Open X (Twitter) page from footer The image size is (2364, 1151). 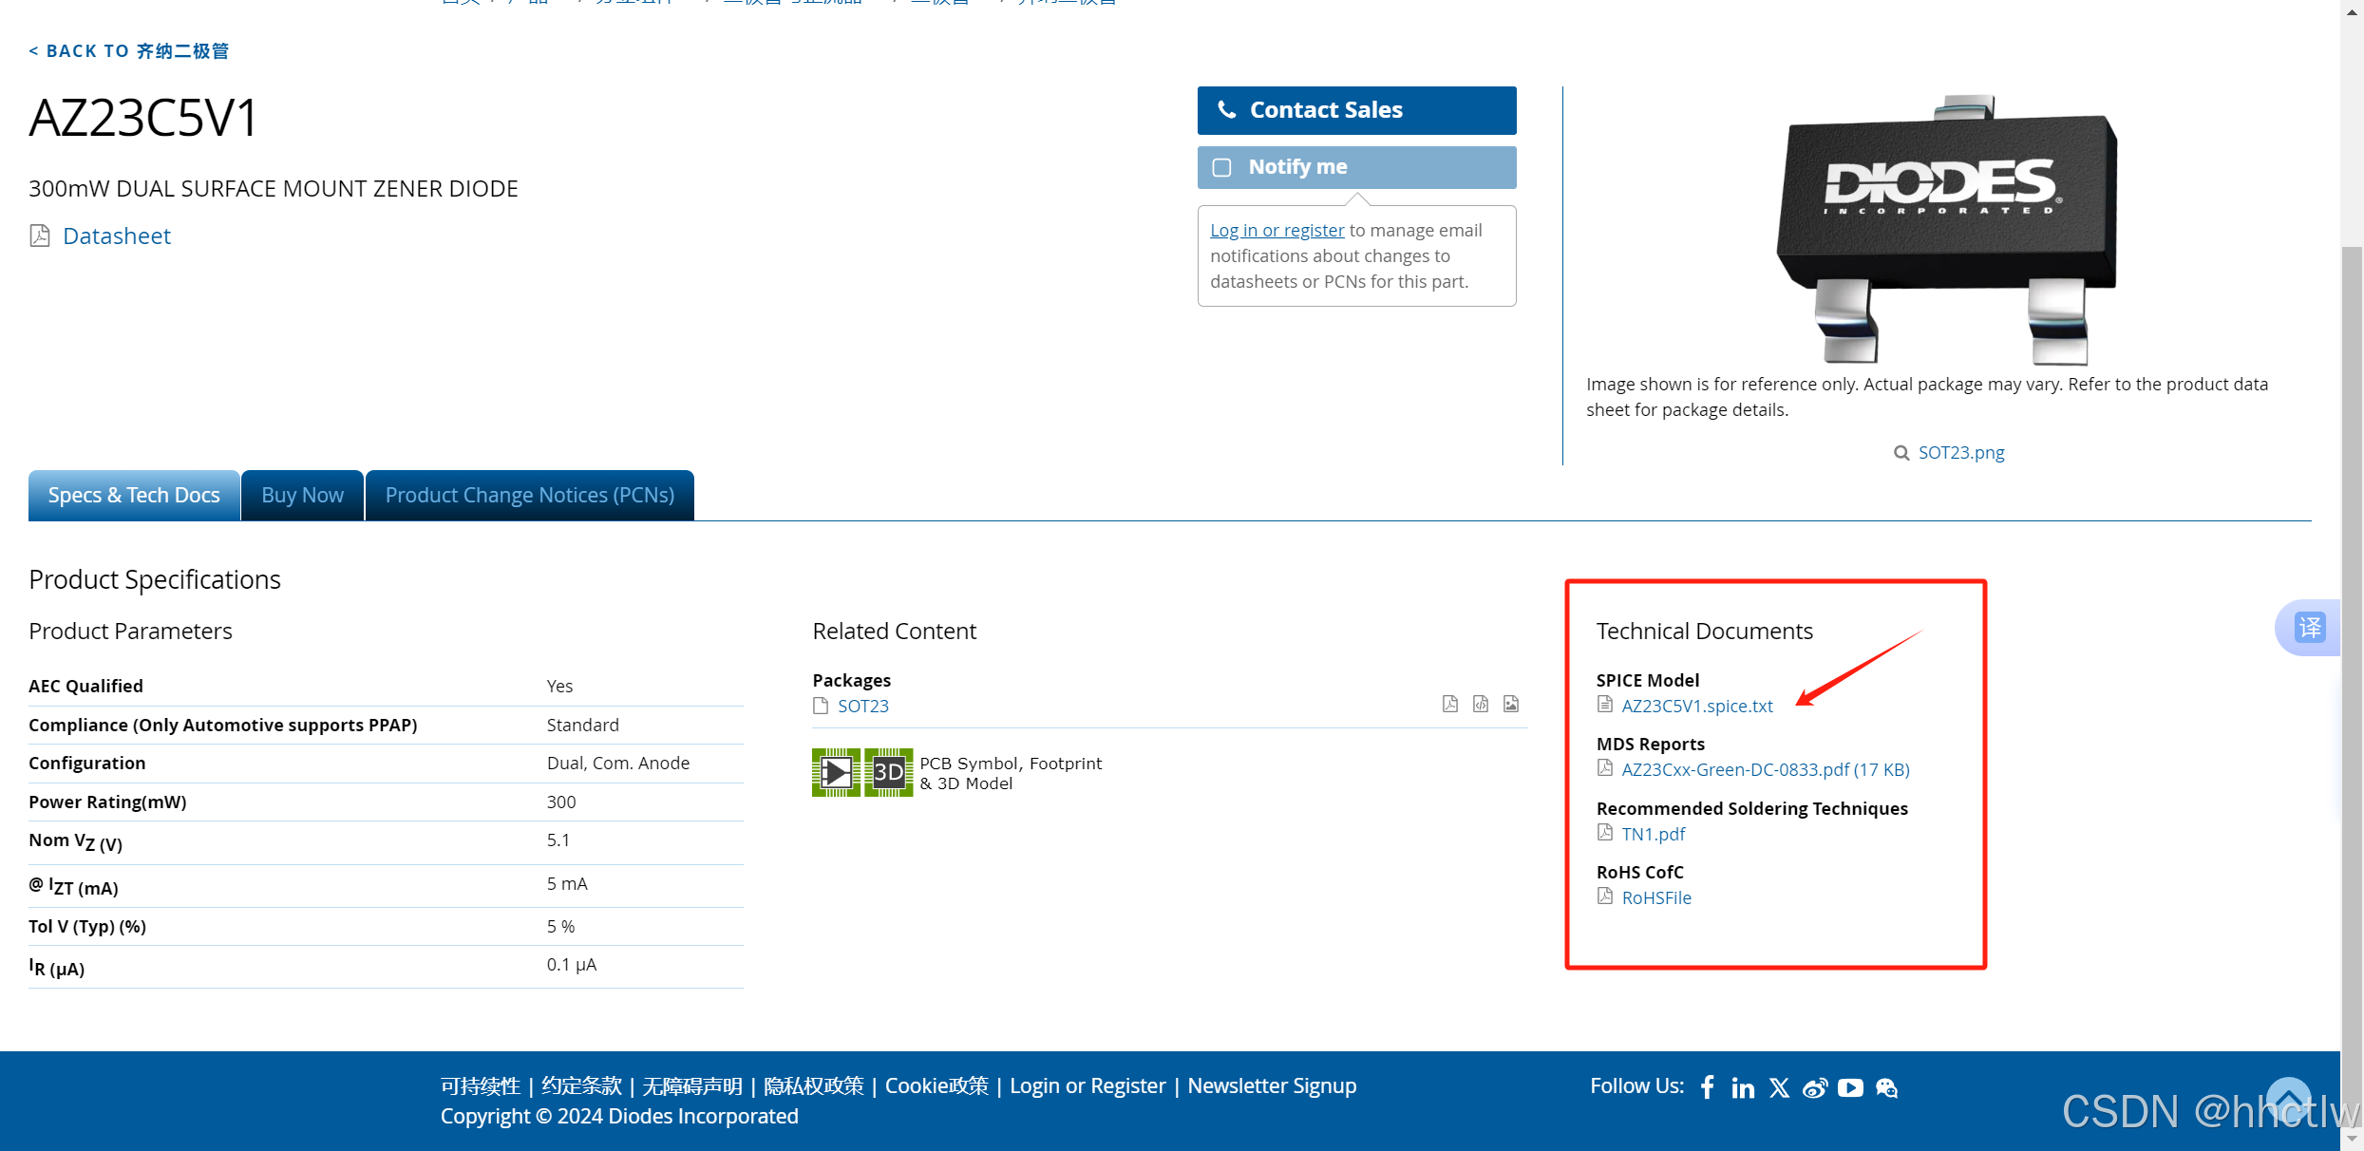coord(1779,1087)
